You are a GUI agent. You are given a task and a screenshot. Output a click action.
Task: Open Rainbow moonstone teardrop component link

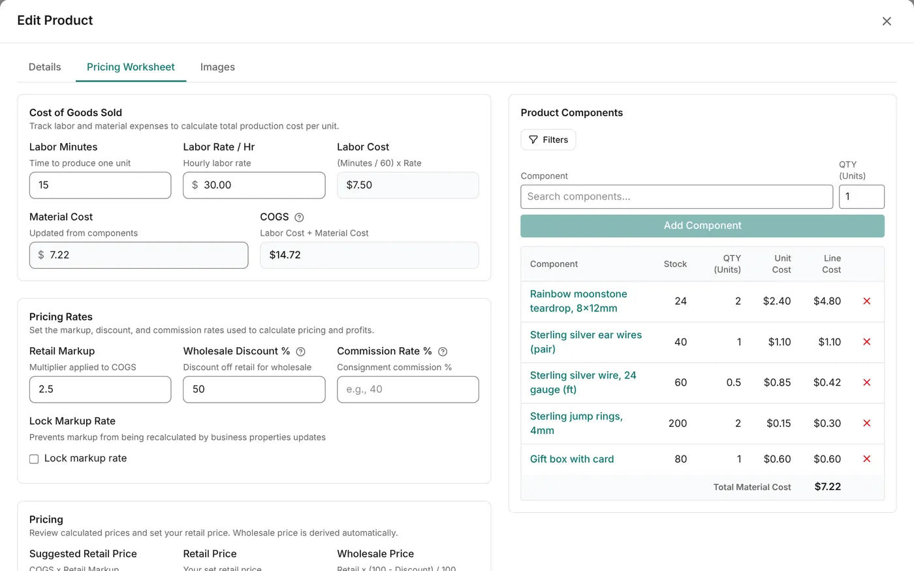[x=578, y=301]
